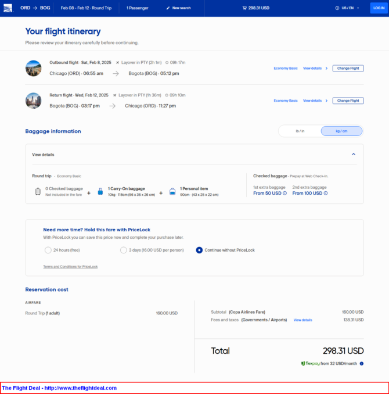Select the 24 hours free PriceLock option
Screen dimensions: 389x394
tap(48, 250)
